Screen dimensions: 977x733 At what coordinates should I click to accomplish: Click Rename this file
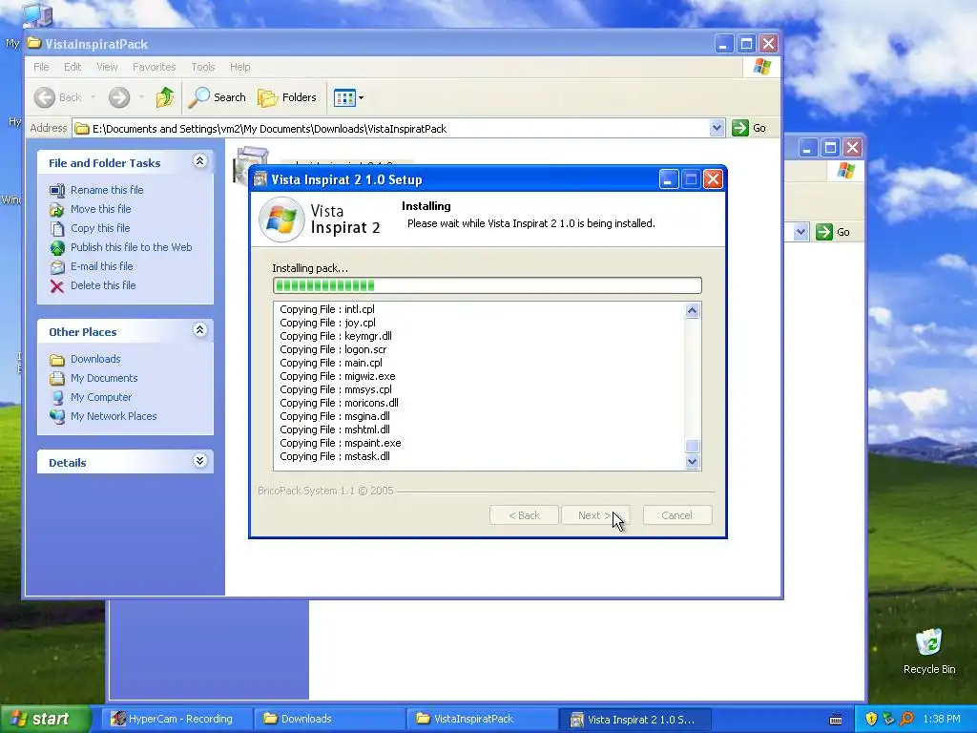click(x=107, y=190)
